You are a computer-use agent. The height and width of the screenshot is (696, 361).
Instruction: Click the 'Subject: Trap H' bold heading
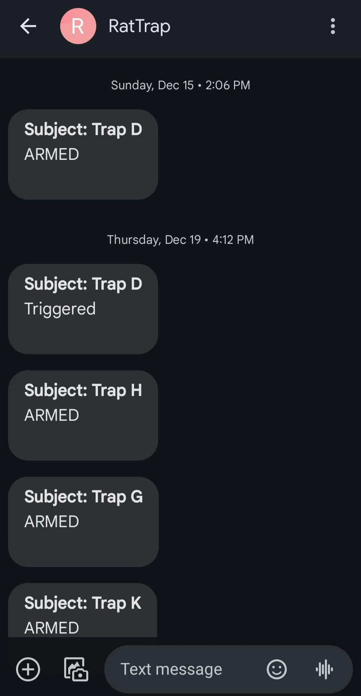pos(83,390)
